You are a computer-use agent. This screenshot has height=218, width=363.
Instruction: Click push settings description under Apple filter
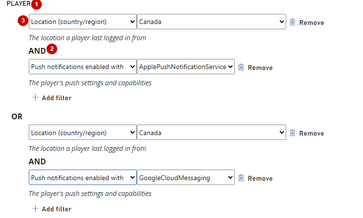point(90,83)
